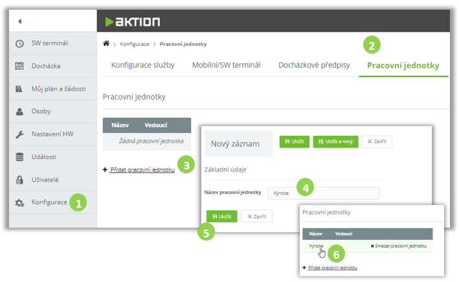Image resolution: width=459 pixels, height=282 pixels.
Task: Click the Můj plán a žádosti icon
Action: point(19,89)
